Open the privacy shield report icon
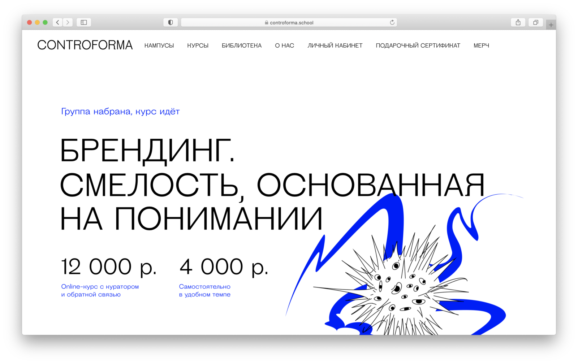 click(x=171, y=22)
